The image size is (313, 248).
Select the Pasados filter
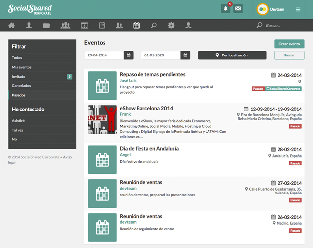point(42,95)
